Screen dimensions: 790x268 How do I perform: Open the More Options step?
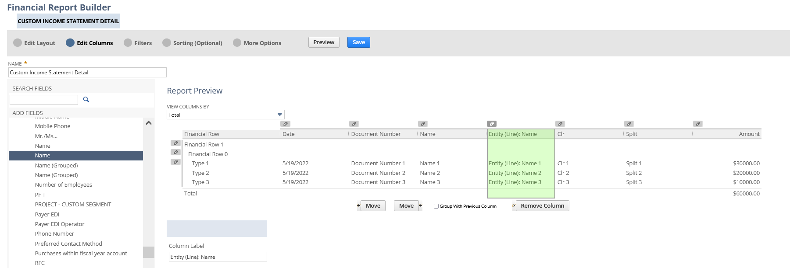[x=262, y=43]
